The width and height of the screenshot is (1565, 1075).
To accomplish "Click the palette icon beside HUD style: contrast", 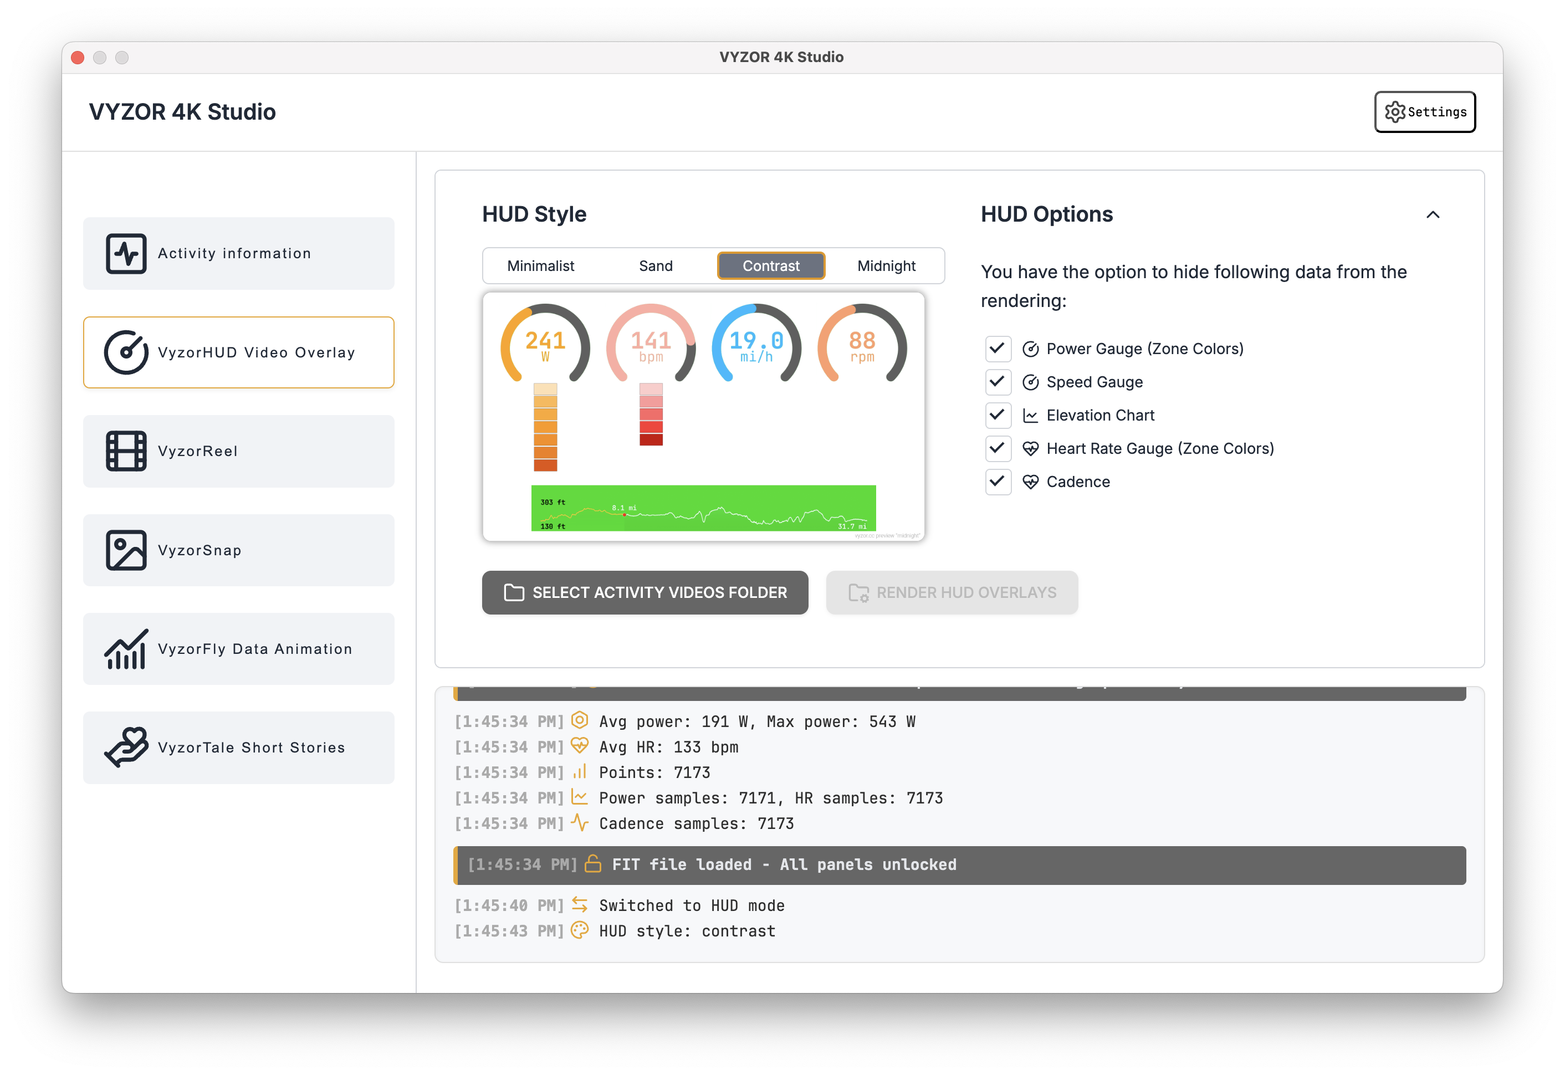I will pyautogui.click(x=579, y=930).
